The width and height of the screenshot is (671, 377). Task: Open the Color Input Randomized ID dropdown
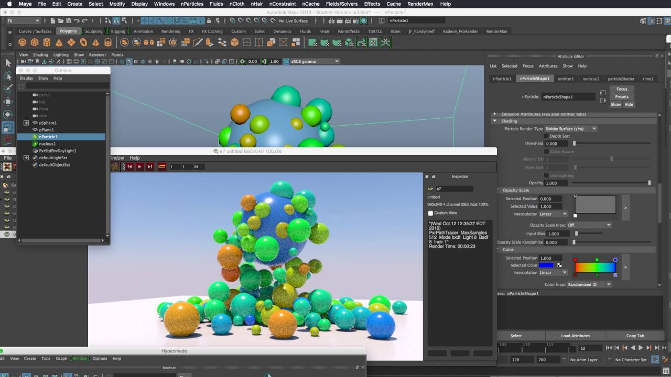coord(589,284)
